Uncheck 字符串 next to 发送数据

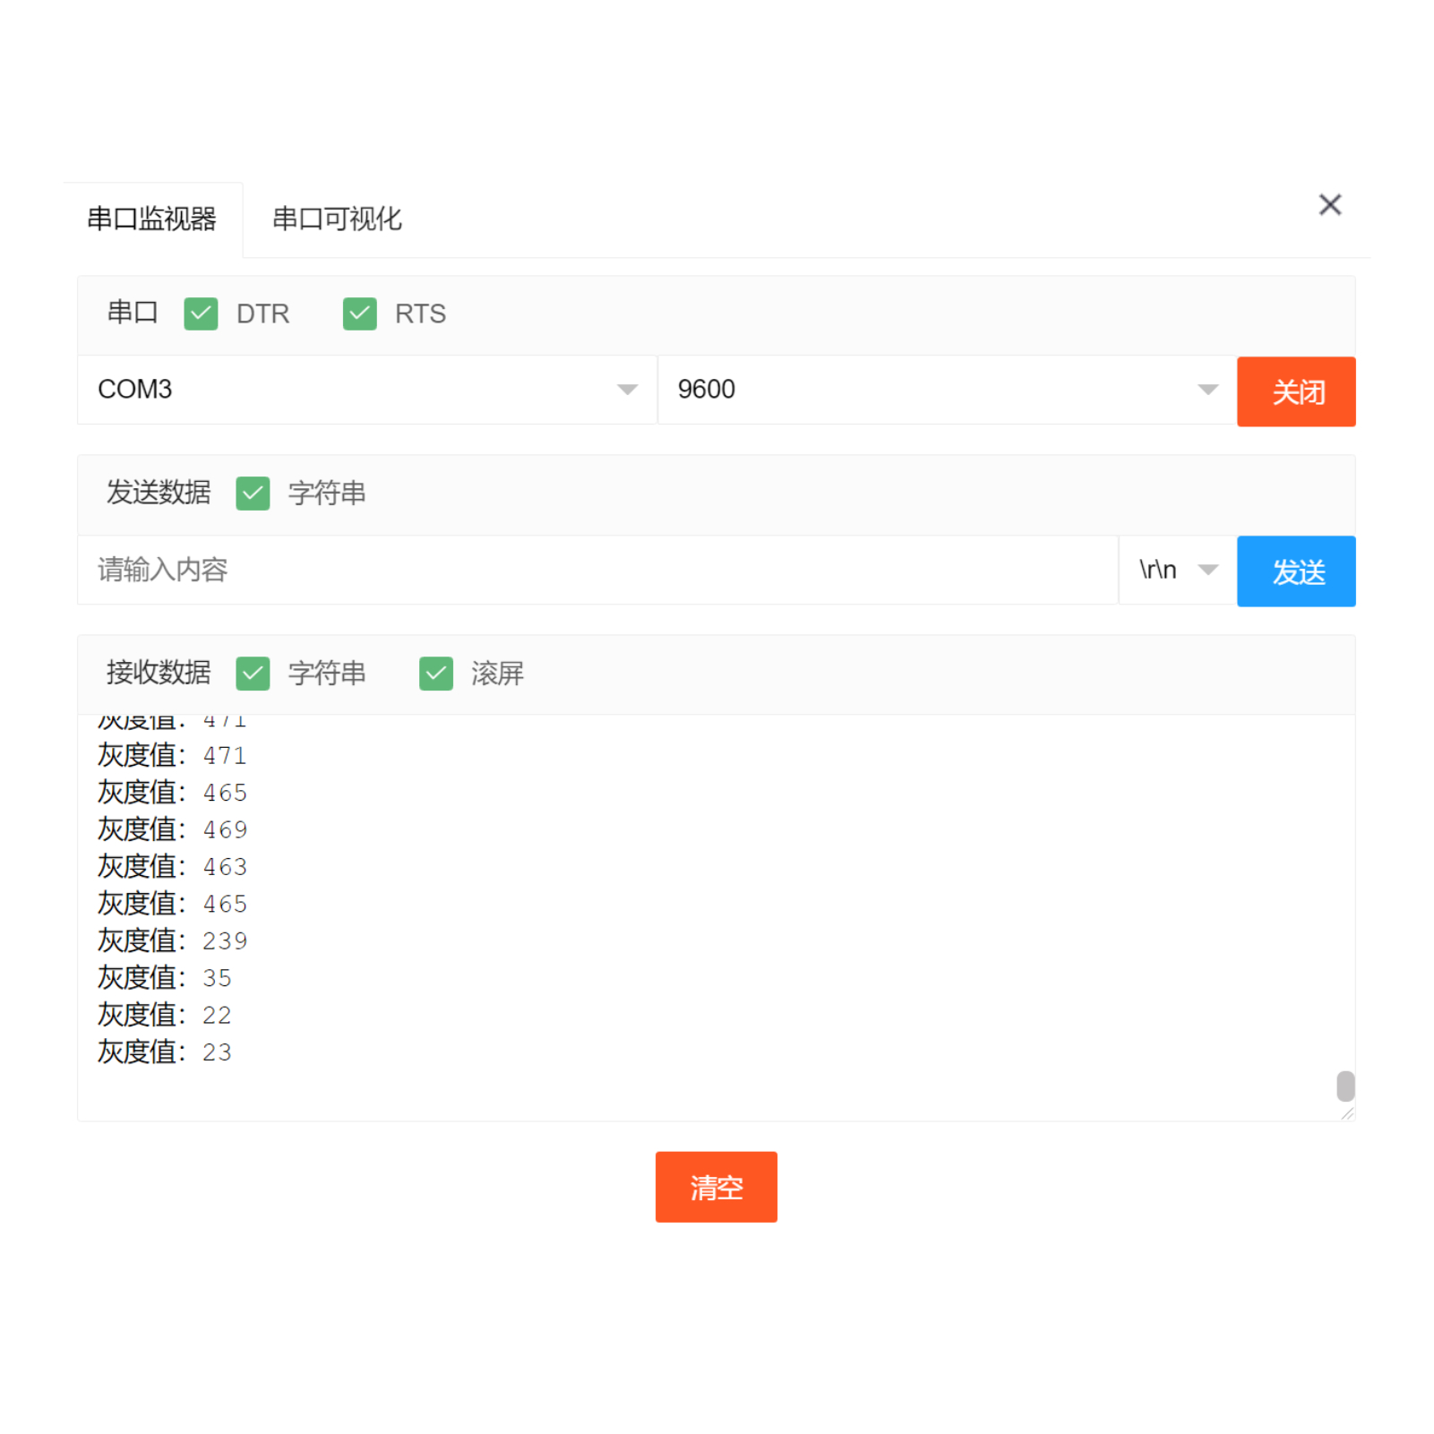point(253,494)
